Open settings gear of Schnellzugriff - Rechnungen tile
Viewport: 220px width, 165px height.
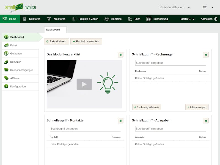pyautogui.click(x=206, y=55)
